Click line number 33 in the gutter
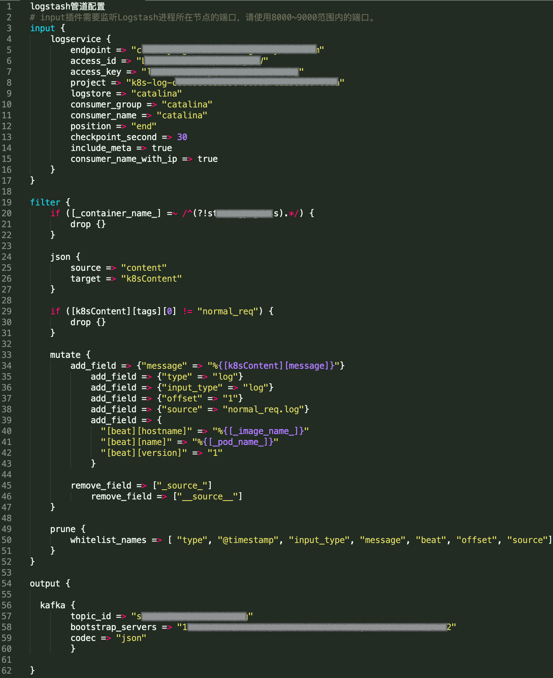 [7, 355]
